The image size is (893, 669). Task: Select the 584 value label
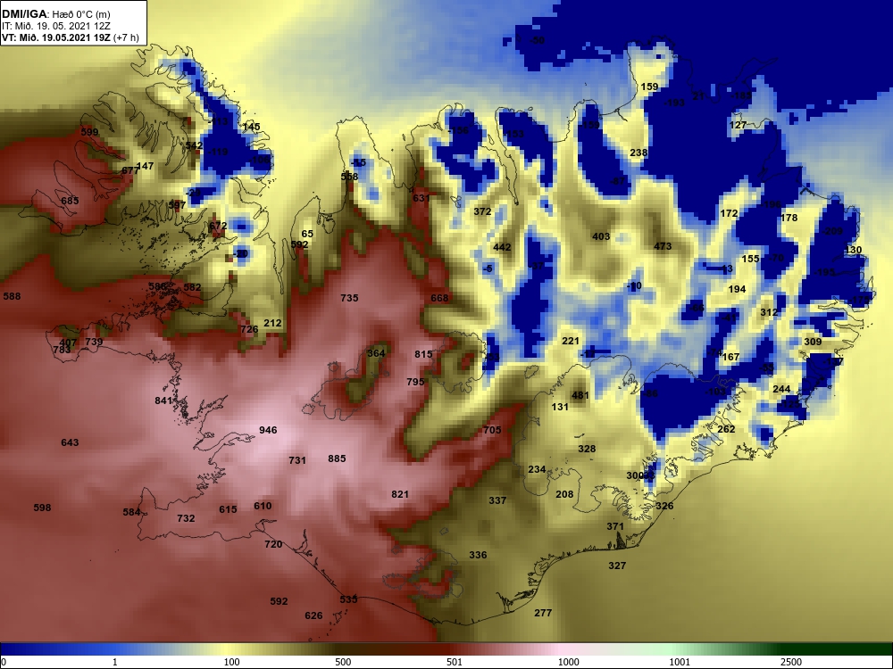pyautogui.click(x=131, y=512)
